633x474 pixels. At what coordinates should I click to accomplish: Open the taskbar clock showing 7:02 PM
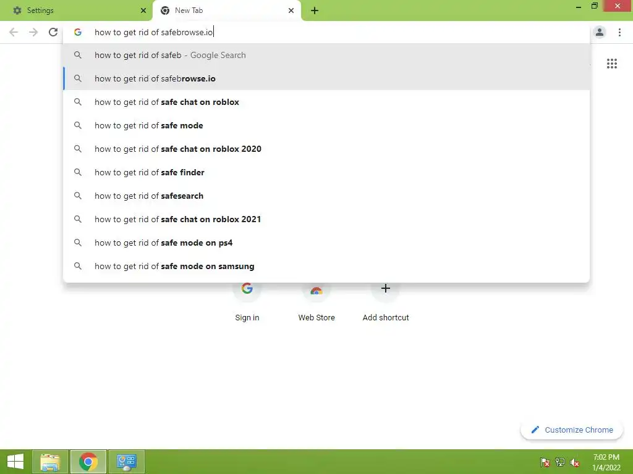click(606, 462)
